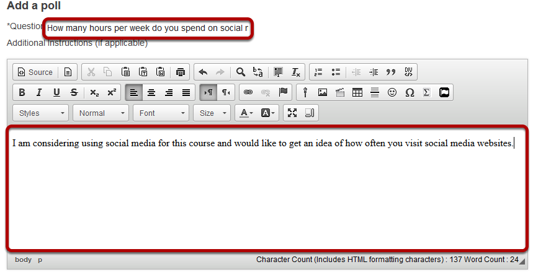Select Align Right

169,92
